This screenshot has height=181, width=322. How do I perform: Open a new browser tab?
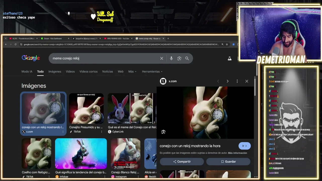click(168, 38)
